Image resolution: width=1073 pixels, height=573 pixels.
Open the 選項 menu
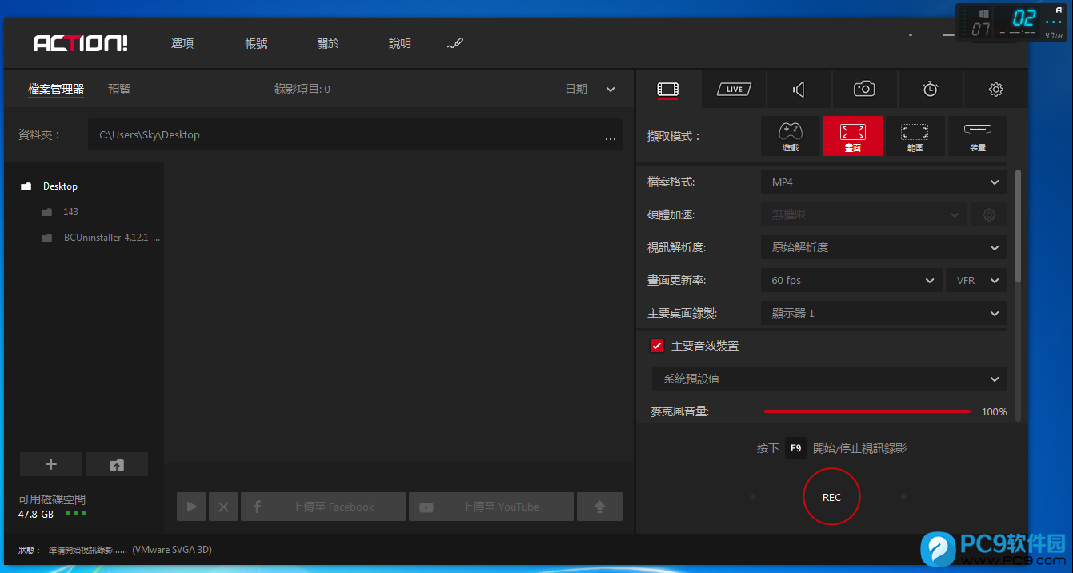[182, 44]
